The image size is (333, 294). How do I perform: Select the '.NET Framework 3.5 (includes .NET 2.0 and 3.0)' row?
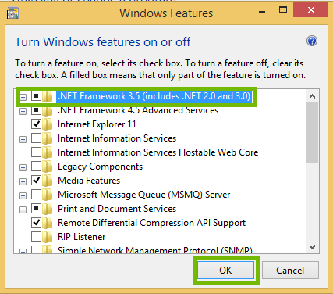click(x=154, y=96)
